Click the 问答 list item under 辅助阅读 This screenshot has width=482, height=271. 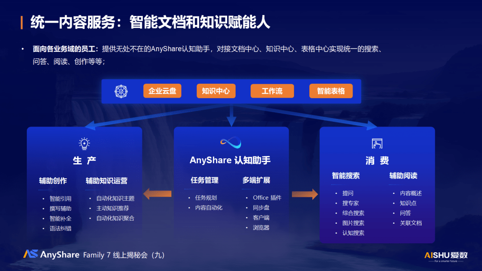405,213
